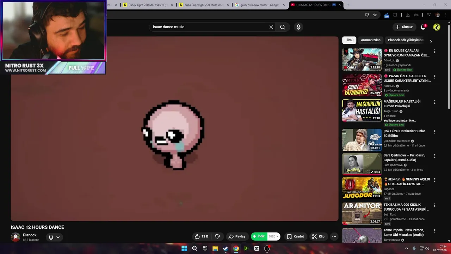The image size is (451, 254).
Task: Open options for Çok Güzel Hareketler video
Action: click(434, 132)
